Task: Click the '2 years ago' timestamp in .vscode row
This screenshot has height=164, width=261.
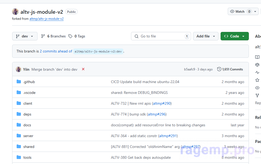Action: click(x=235, y=93)
